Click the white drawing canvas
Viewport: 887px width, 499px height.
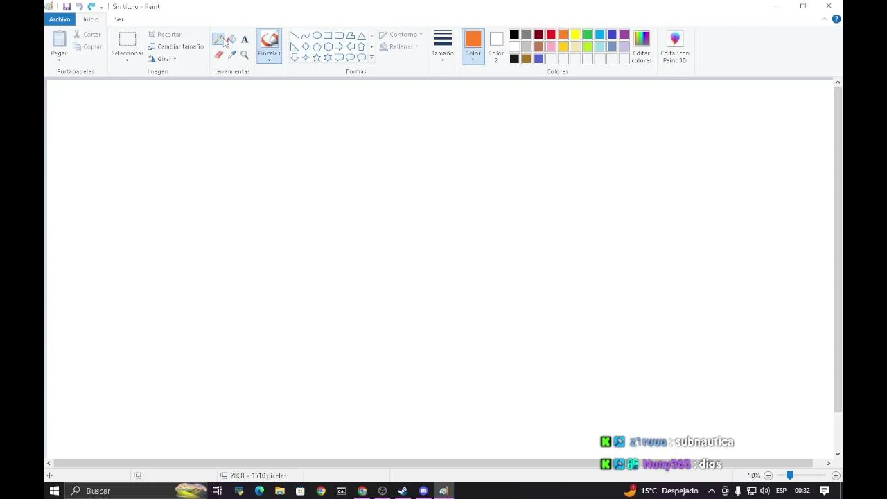click(x=439, y=268)
